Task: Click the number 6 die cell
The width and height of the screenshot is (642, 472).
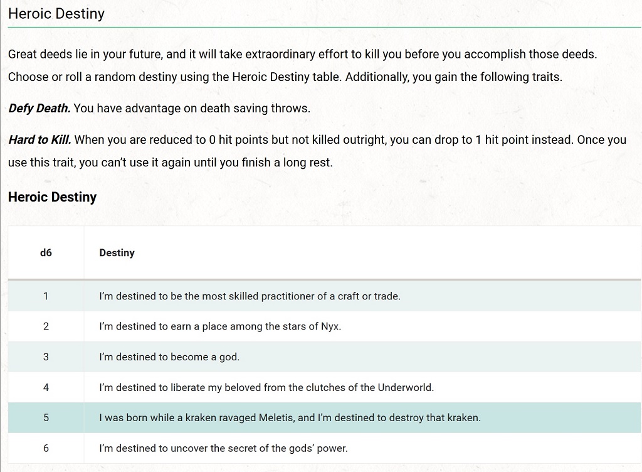Action: [46, 448]
